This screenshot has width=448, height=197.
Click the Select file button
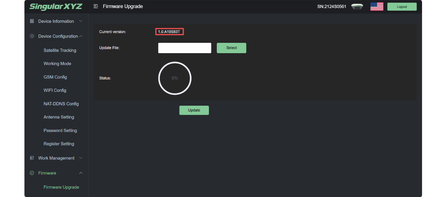pyautogui.click(x=232, y=48)
